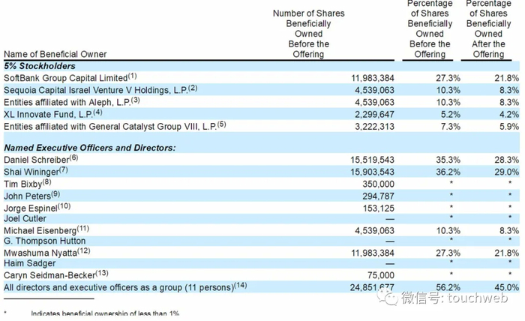
Task: Click the 'Name of Beneficial Owner' column header
Action: pyautogui.click(x=55, y=54)
